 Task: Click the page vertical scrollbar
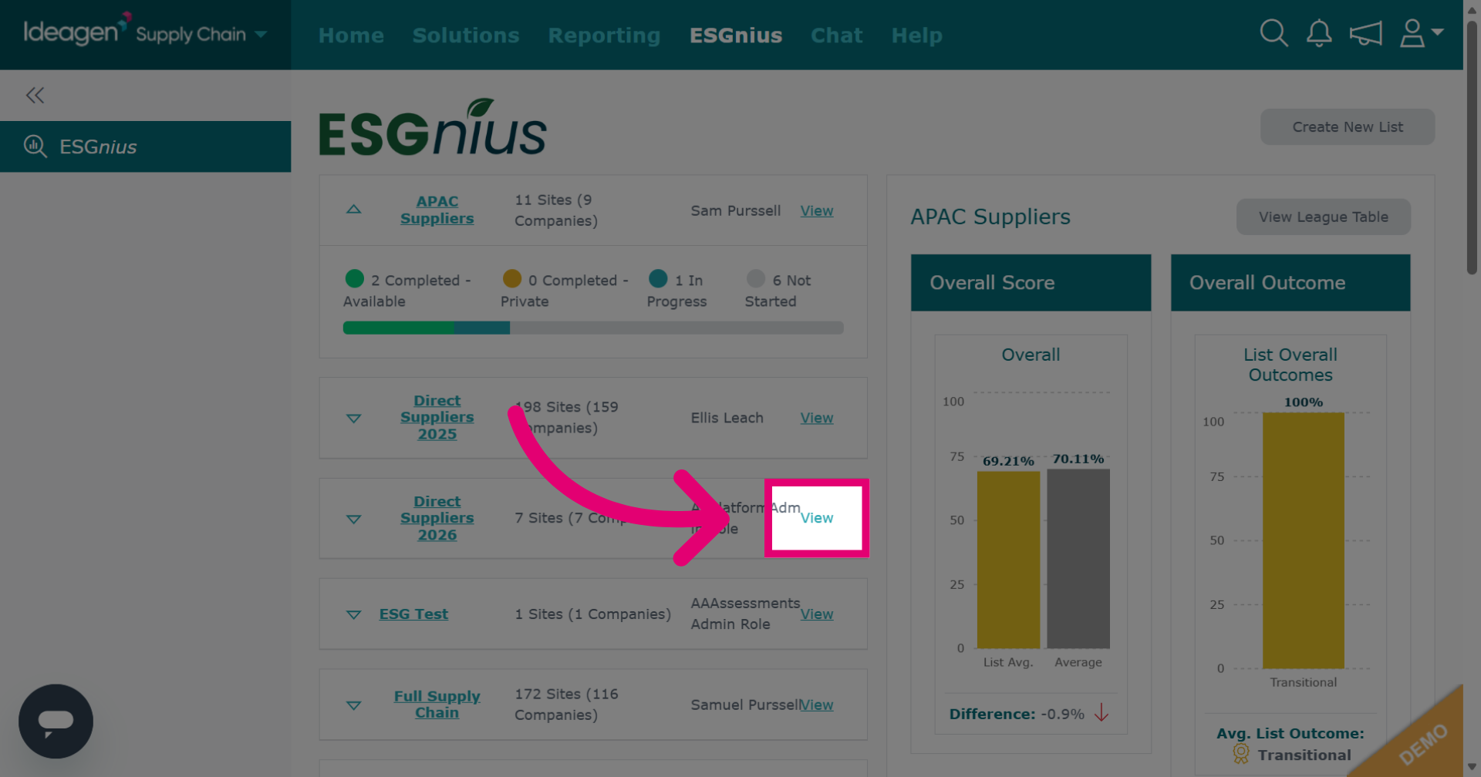click(1472, 146)
